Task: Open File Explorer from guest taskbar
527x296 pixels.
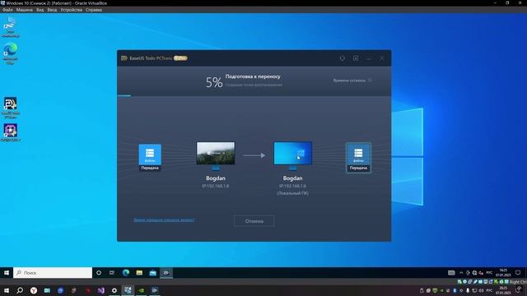Action: point(139,273)
